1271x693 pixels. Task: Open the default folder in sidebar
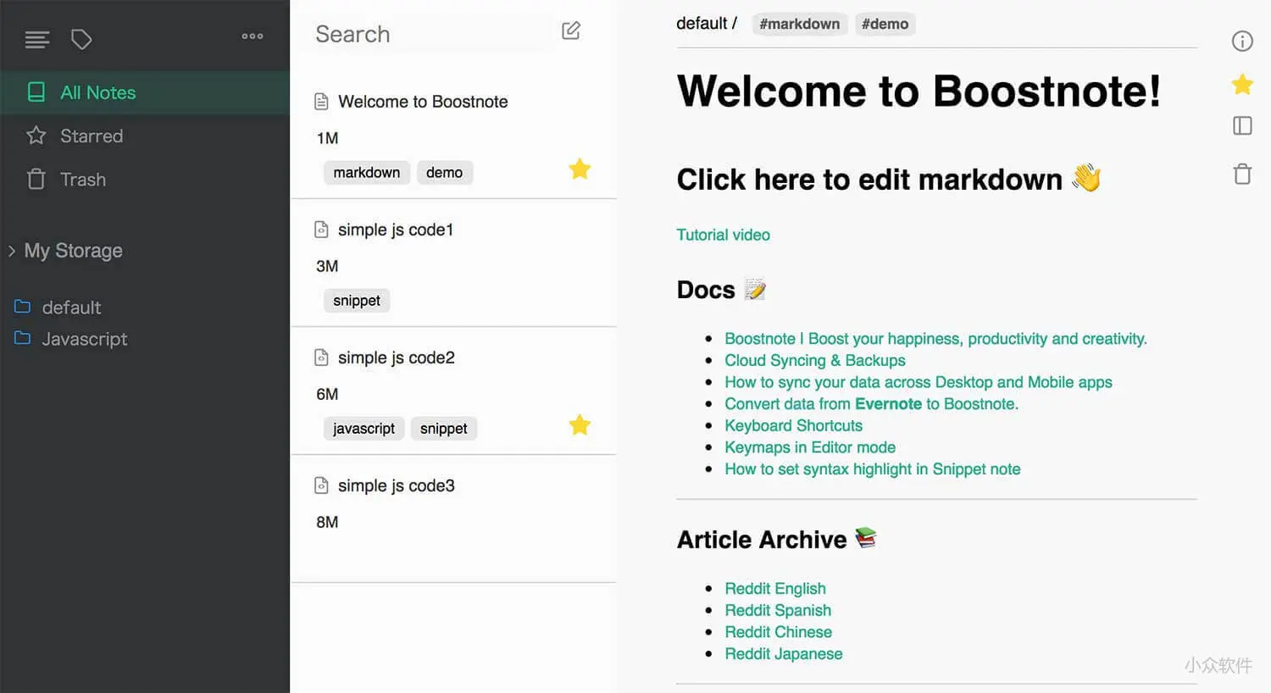(71, 308)
